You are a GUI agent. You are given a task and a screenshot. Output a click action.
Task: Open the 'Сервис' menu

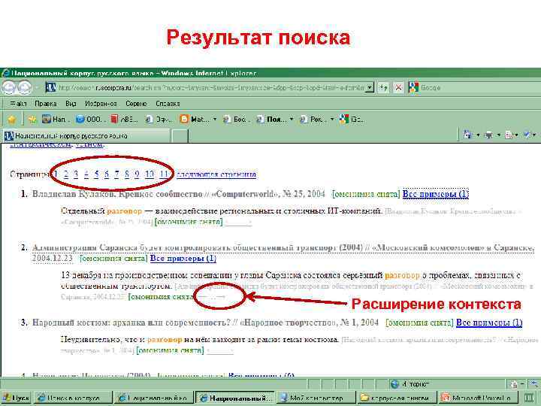click(136, 104)
